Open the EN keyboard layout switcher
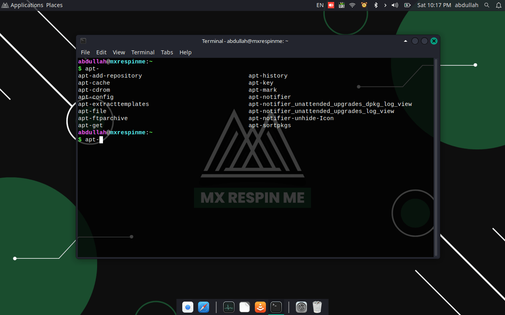505x315 pixels. 320,5
